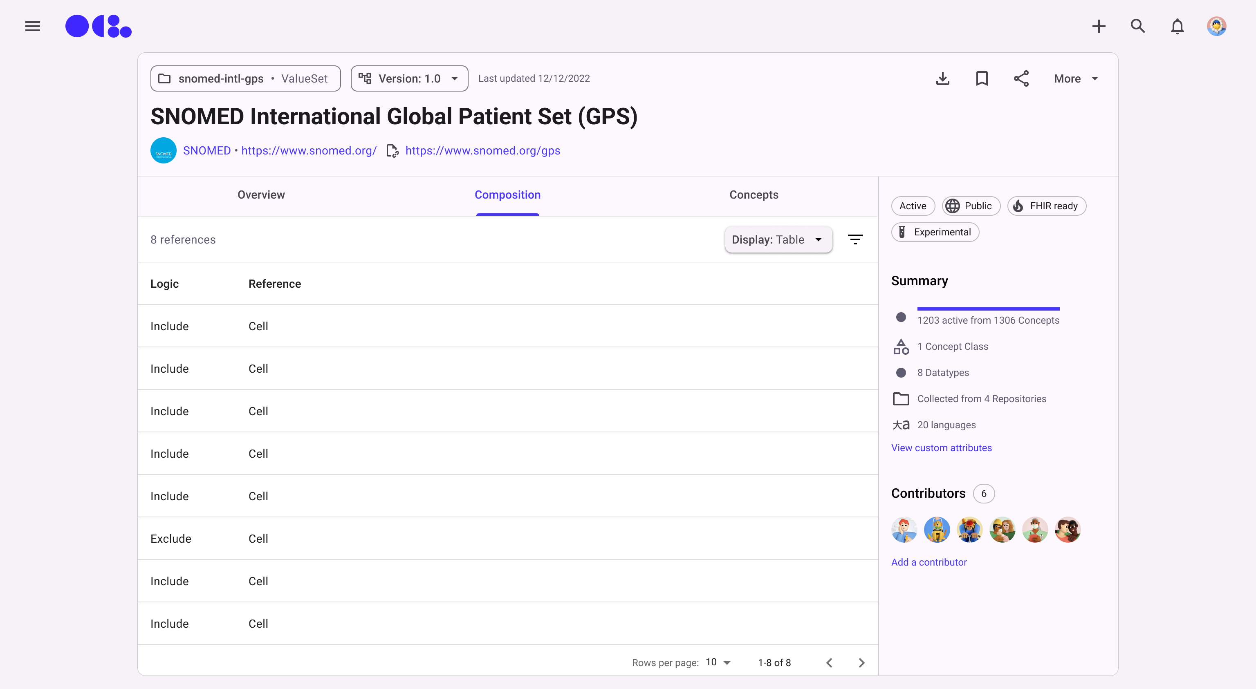The height and width of the screenshot is (689, 1256).
Task: Open the hamburger navigation menu
Action: click(33, 26)
